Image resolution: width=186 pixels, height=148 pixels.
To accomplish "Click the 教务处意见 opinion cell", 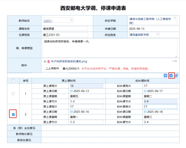I will pos(110,140).
